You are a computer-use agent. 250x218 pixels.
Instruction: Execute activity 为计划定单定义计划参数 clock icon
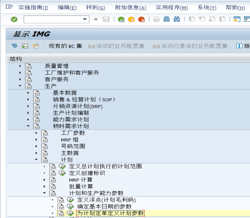click(70, 213)
